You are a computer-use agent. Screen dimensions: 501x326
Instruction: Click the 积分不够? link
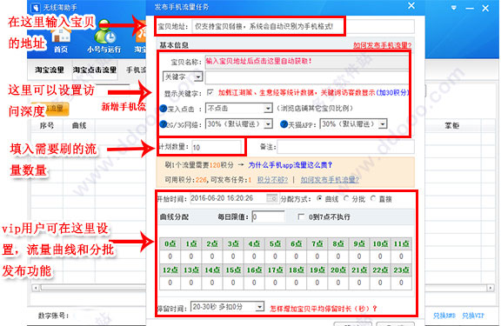click(272, 180)
